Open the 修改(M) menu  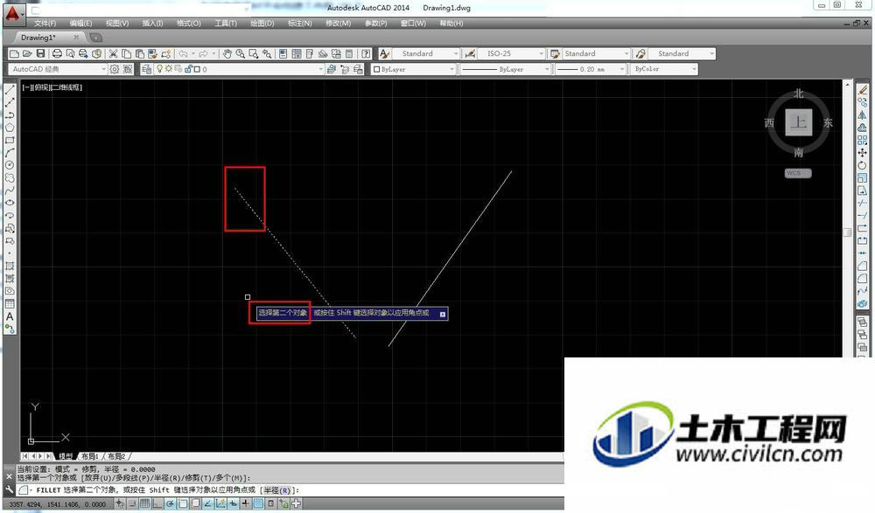[x=338, y=24]
